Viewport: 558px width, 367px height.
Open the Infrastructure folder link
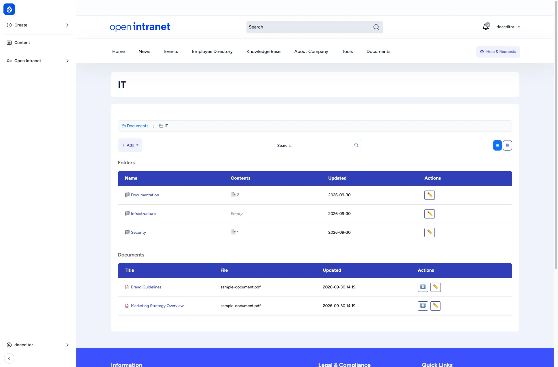[143, 214]
